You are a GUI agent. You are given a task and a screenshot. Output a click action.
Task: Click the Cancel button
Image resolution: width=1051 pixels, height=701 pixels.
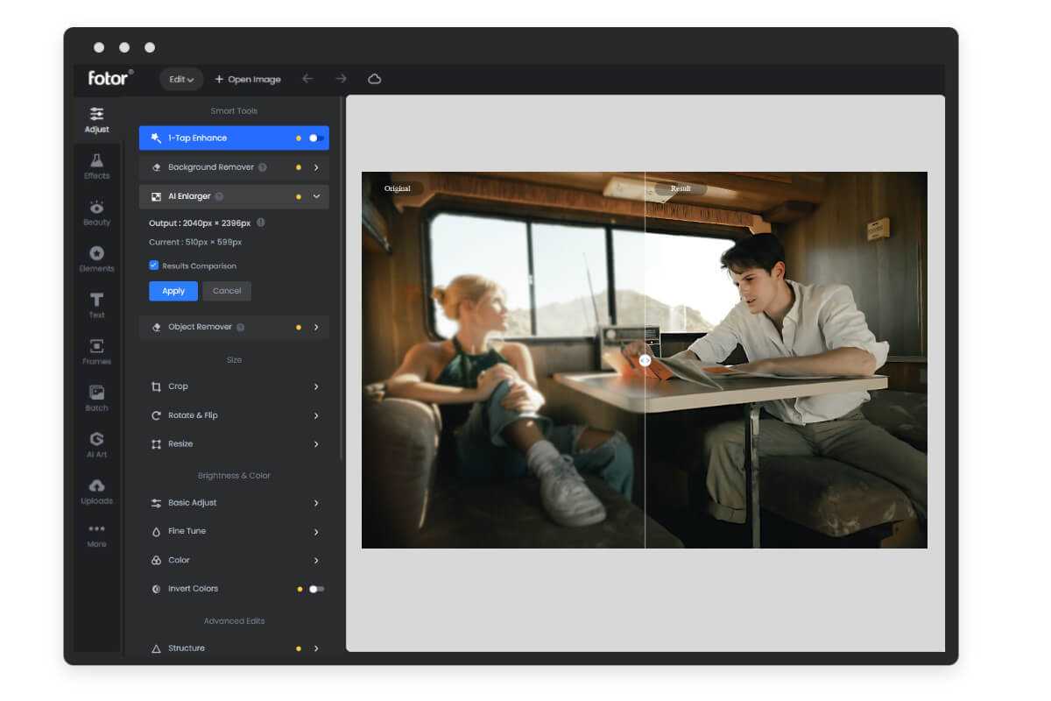pyautogui.click(x=227, y=291)
